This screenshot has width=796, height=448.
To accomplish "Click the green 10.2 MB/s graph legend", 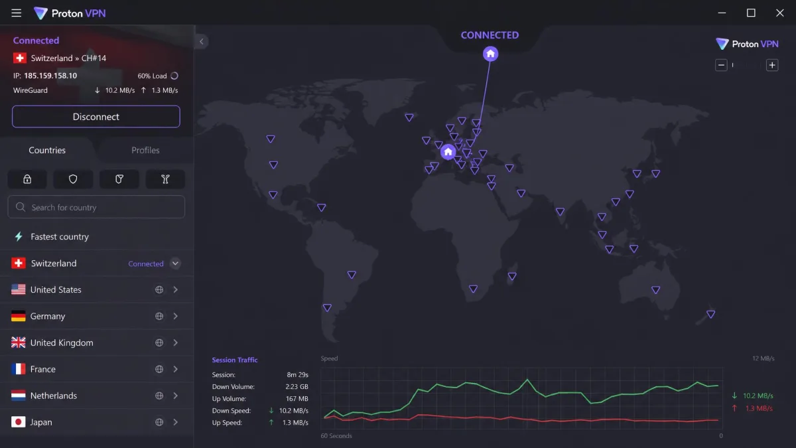I will click(x=752, y=396).
